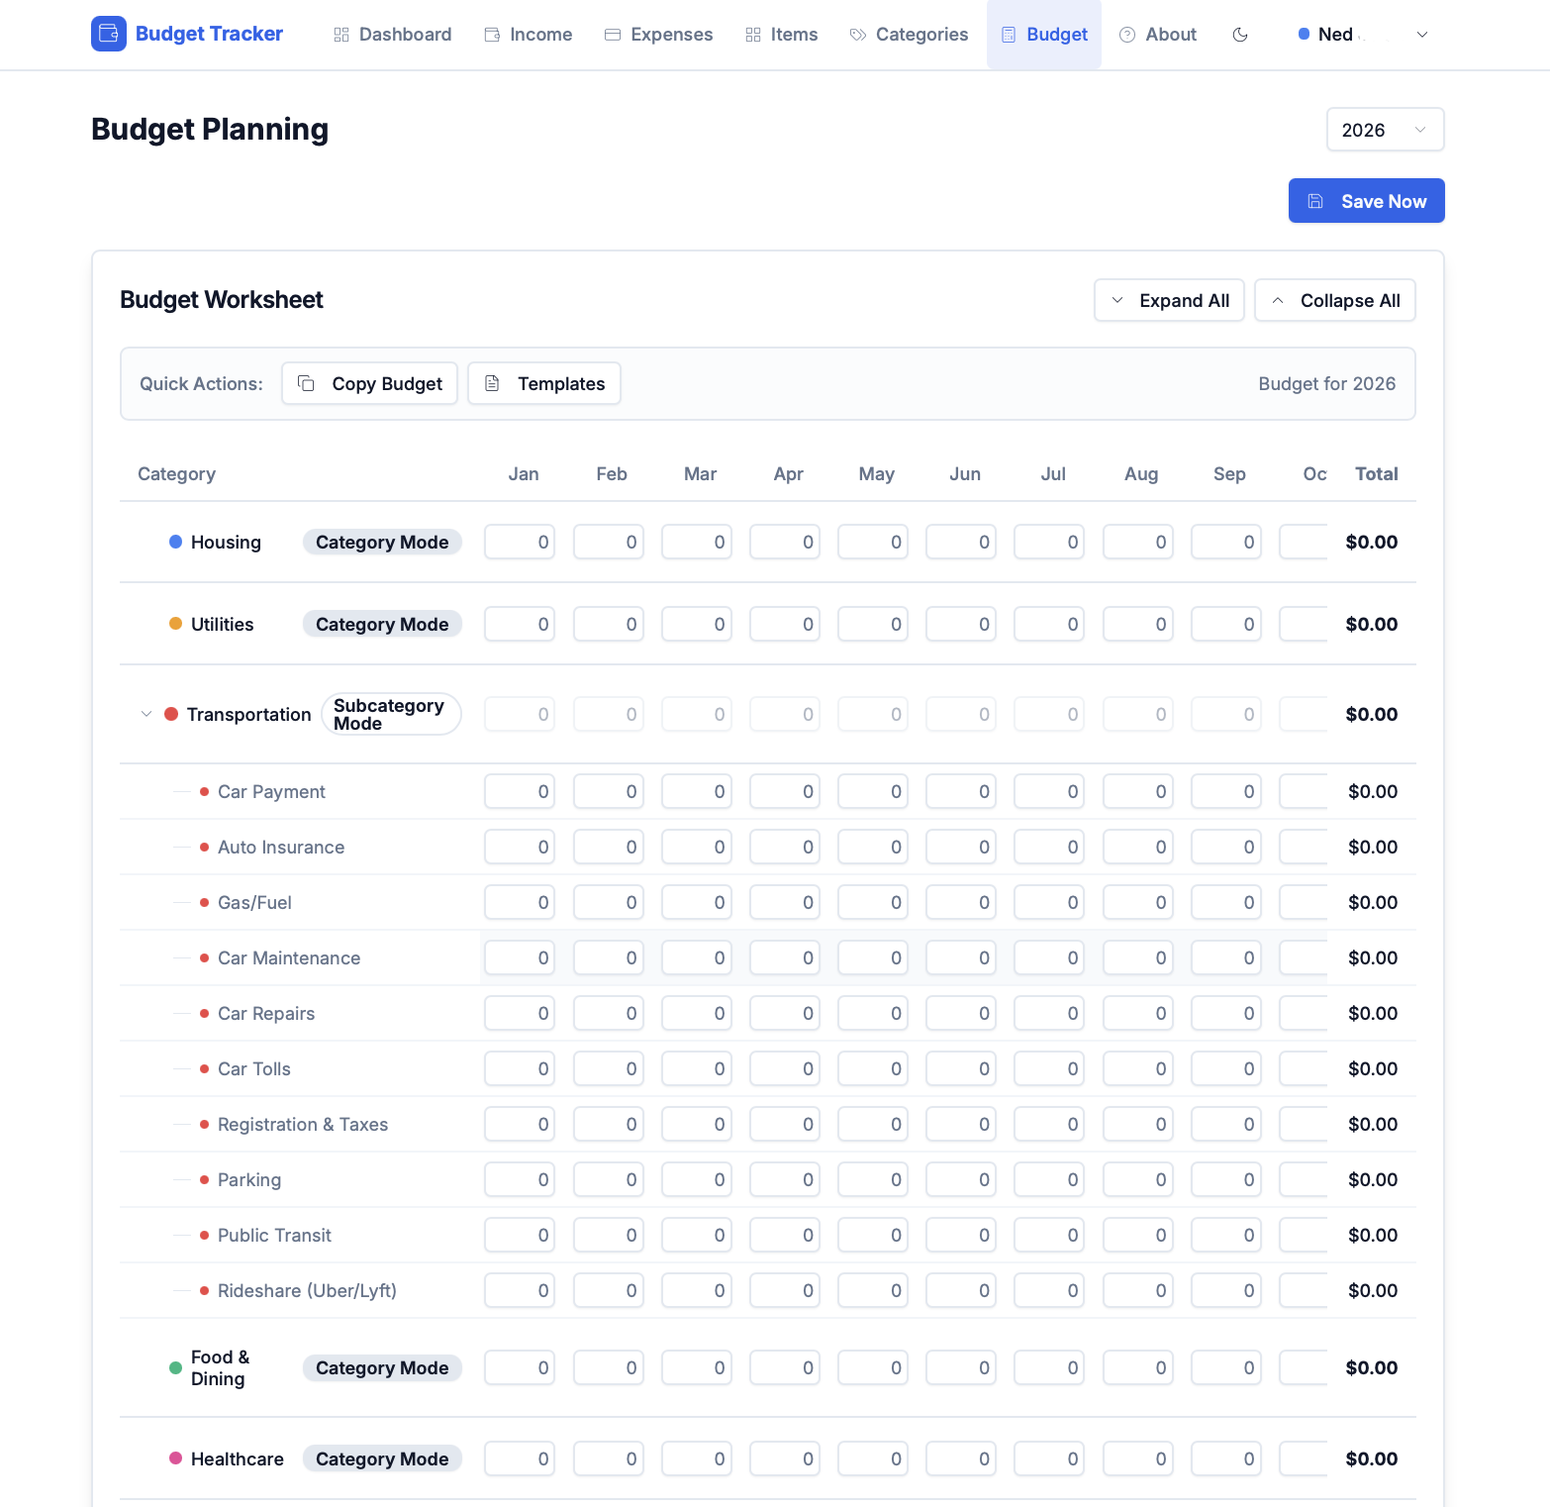The height and width of the screenshot is (1507, 1550).
Task: Click the Car Payment January amount field
Action: [520, 791]
